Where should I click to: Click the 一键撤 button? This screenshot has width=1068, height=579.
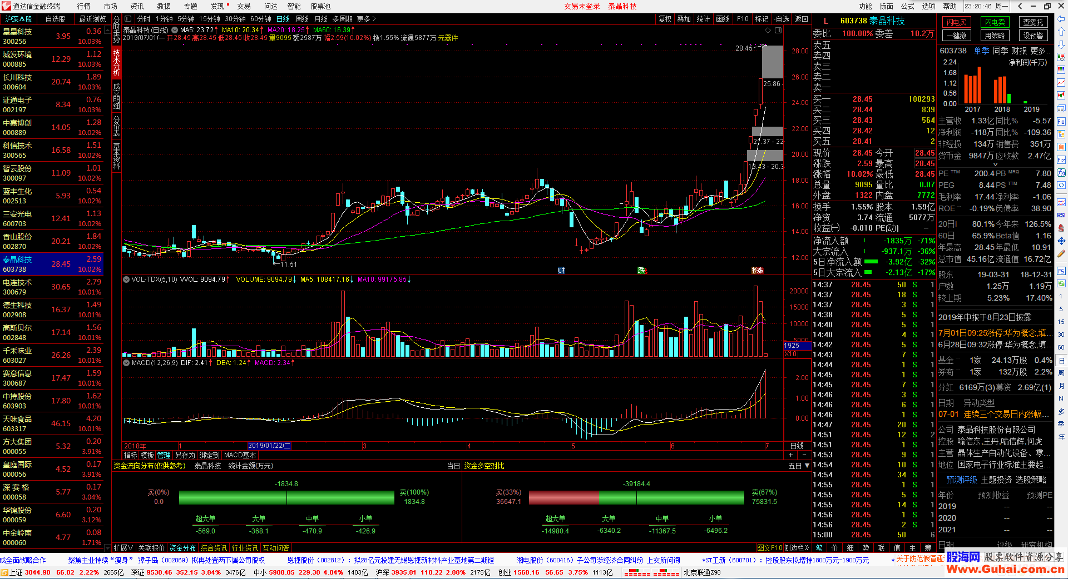tap(957, 36)
